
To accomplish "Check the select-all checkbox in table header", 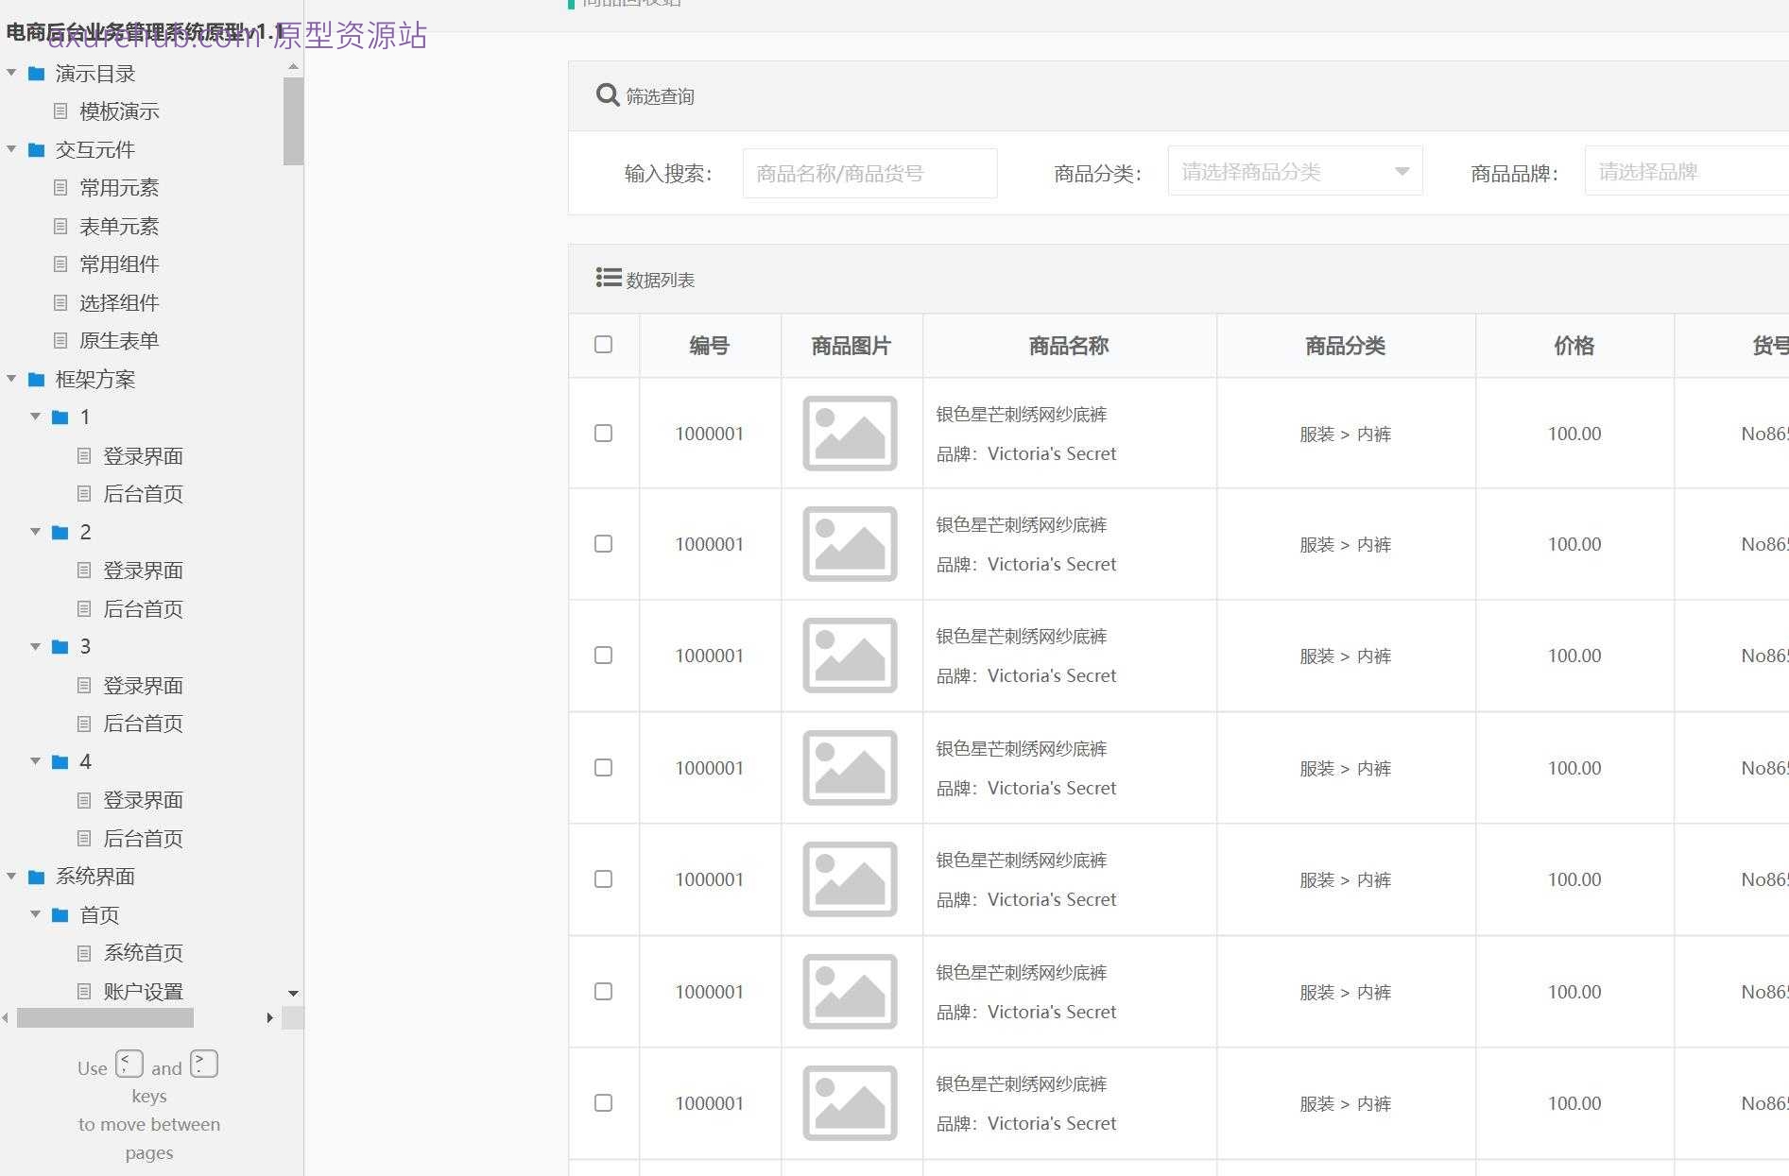I will pyautogui.click(x=603, y=346).
